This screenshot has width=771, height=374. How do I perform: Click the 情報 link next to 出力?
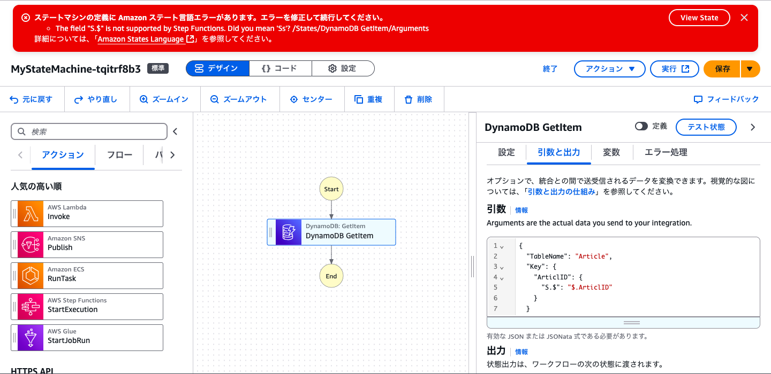521,352
